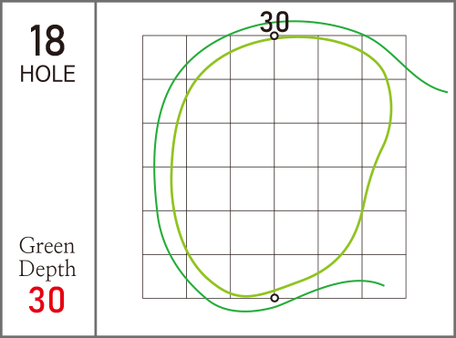Screen dimensions: 456x338
Task: Click the large 18 hole number
Action: pyautogui.click(x=47, y=41)
